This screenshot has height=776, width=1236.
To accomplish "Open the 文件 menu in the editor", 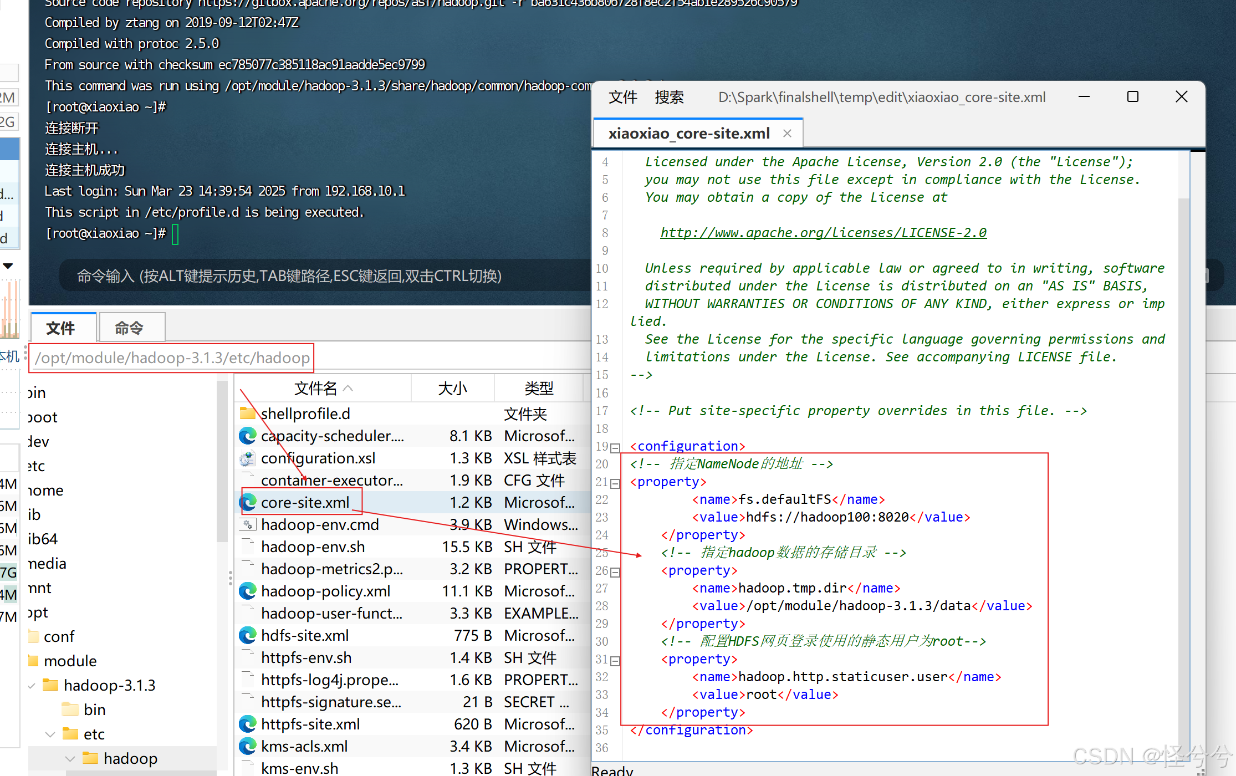I will tap(622, 98).
